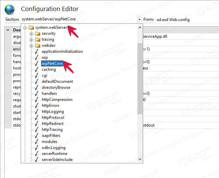Select the httpCompression section entry

point(57,100)
